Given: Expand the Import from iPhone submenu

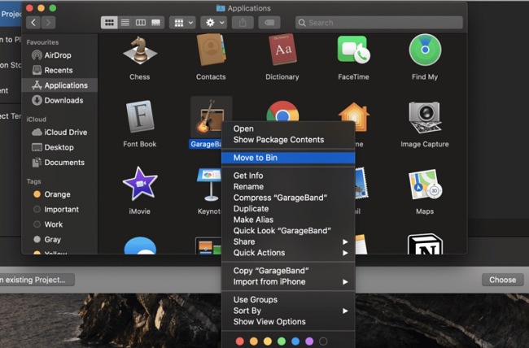Looking at the screenshot, I should point(288,282).
